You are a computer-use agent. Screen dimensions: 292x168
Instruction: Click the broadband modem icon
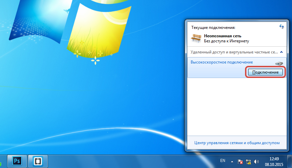tap(279, 64)
